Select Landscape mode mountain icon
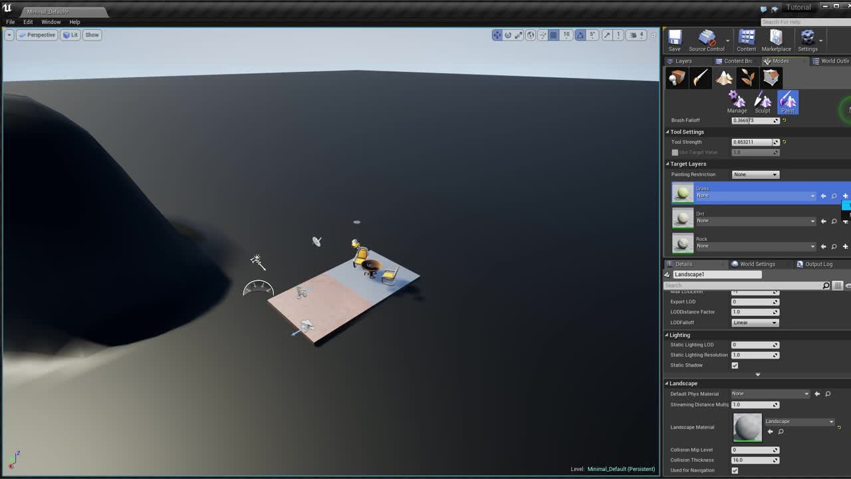 click(x=724, y=78)
